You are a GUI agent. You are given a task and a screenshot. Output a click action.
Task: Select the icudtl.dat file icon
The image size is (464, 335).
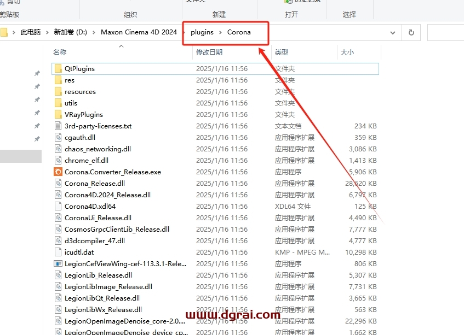(x=58, y=252)
